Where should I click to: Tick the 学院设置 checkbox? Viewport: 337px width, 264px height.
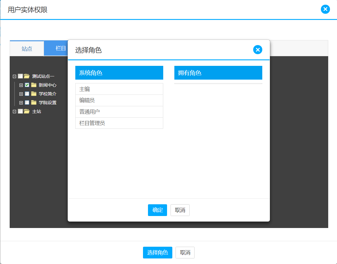point(27,103)
